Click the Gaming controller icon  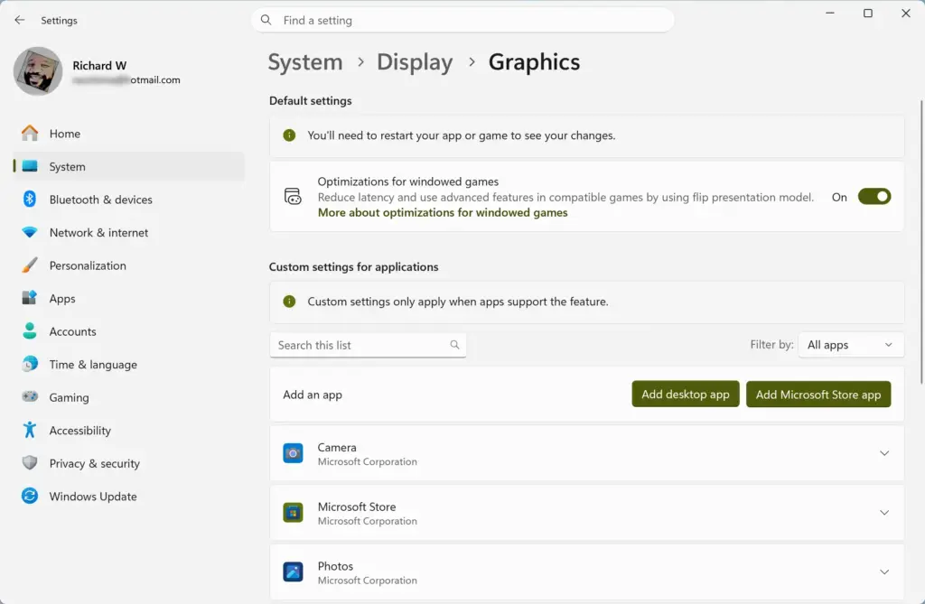click(x=30, y=397)
